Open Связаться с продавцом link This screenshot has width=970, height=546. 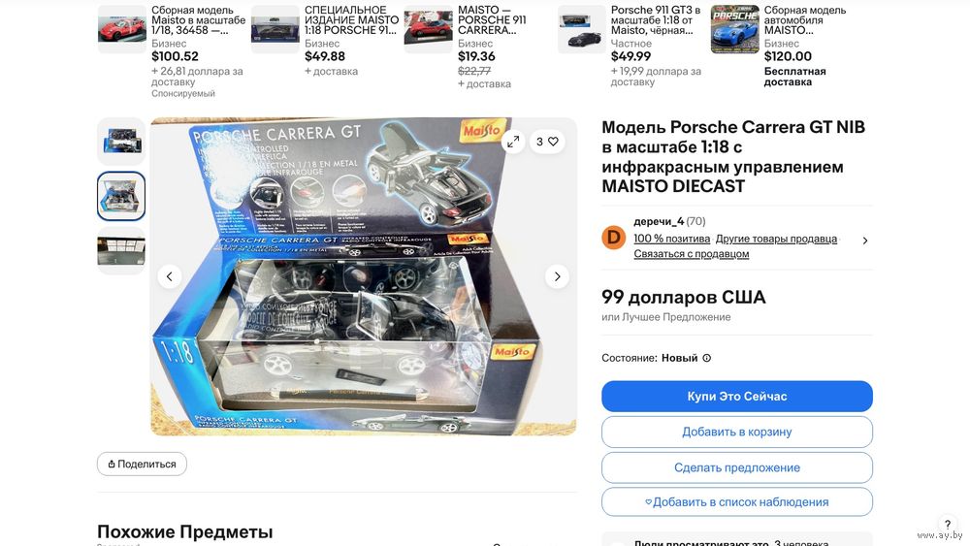691,253
